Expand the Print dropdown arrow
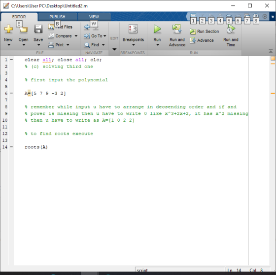 pos(68,45)
